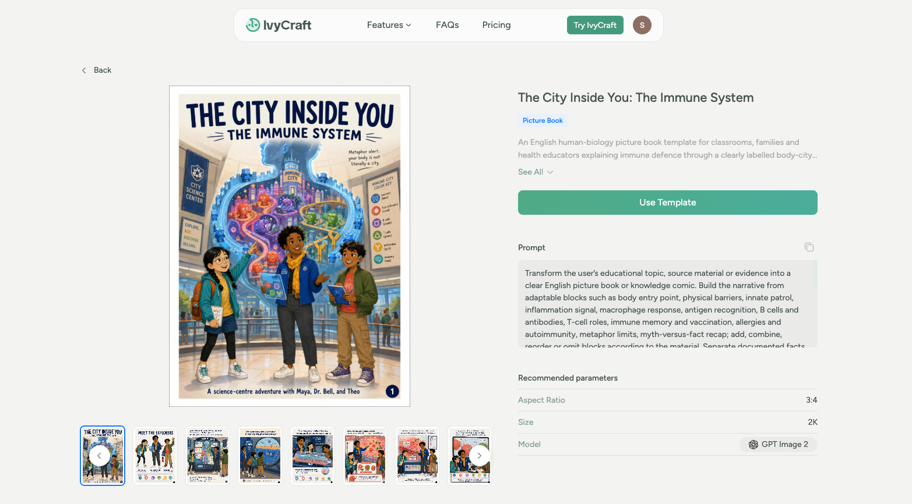
Task: Select the Meet the Explorers thumbnail
Action: pyautogui.click(x=155, y=456)
